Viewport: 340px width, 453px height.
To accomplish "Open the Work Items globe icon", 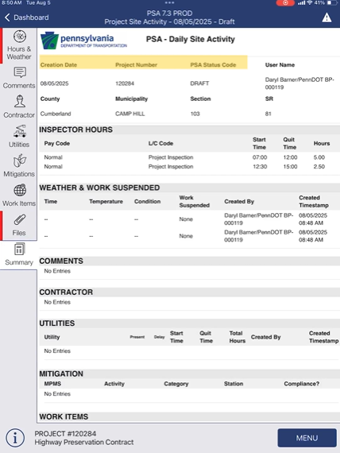I will point(20,191).
